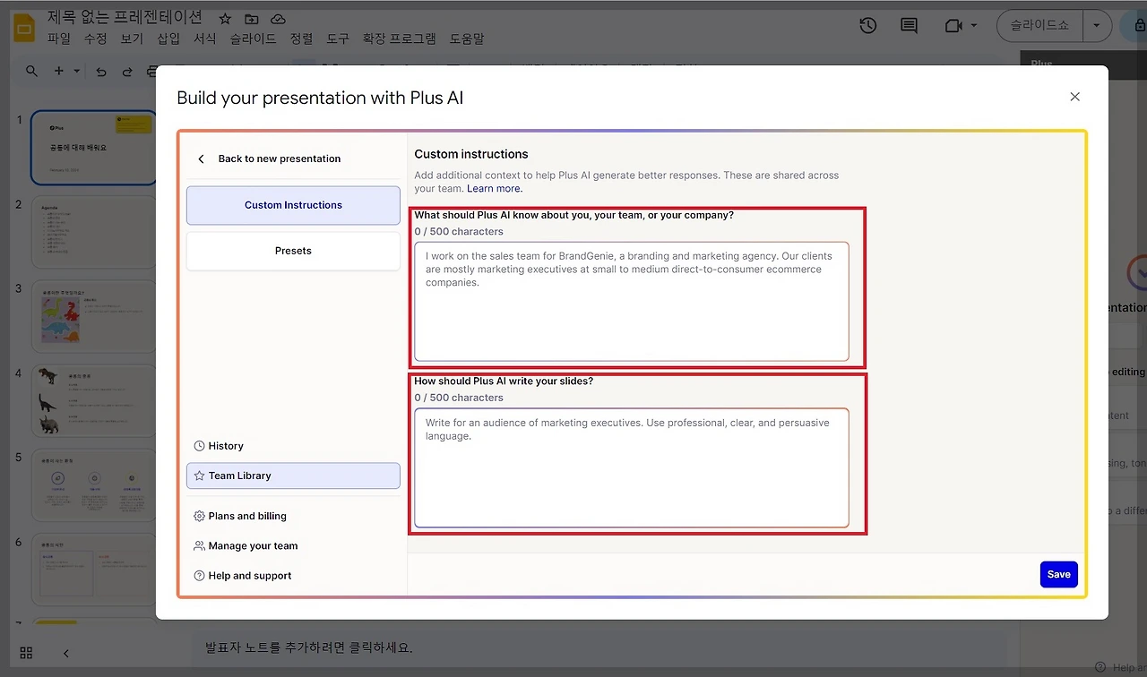Start the 슬라이드쇼 presentation
1147x677 pixels.
(1039, 26)
